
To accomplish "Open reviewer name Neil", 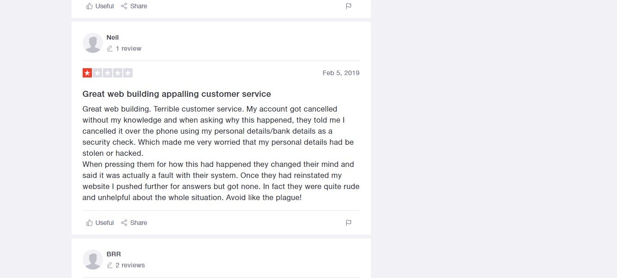I will click(113, 37).
